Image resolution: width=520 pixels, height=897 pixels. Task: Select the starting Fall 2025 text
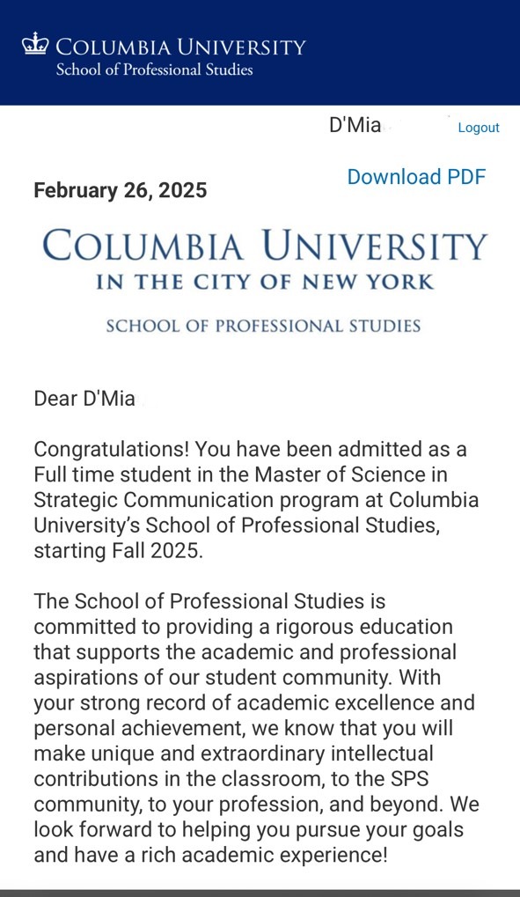[119, 551]
